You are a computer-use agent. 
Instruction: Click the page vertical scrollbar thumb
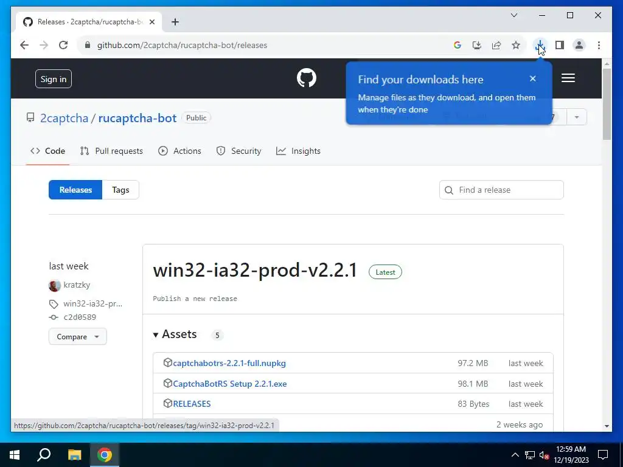[607, 104]
